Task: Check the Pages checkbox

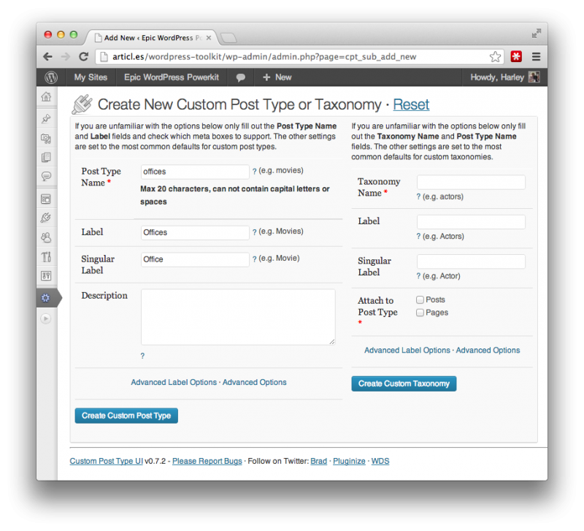Action: [420, 313]
